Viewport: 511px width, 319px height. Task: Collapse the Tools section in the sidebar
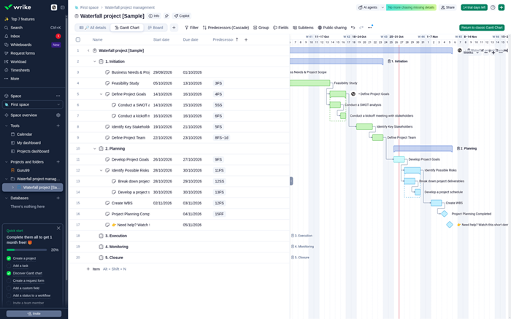pos(6,126)
